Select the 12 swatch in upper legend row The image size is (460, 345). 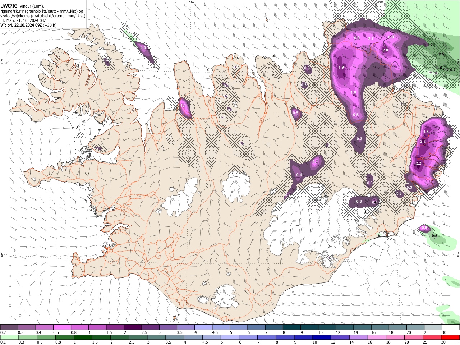coord(345,327)
